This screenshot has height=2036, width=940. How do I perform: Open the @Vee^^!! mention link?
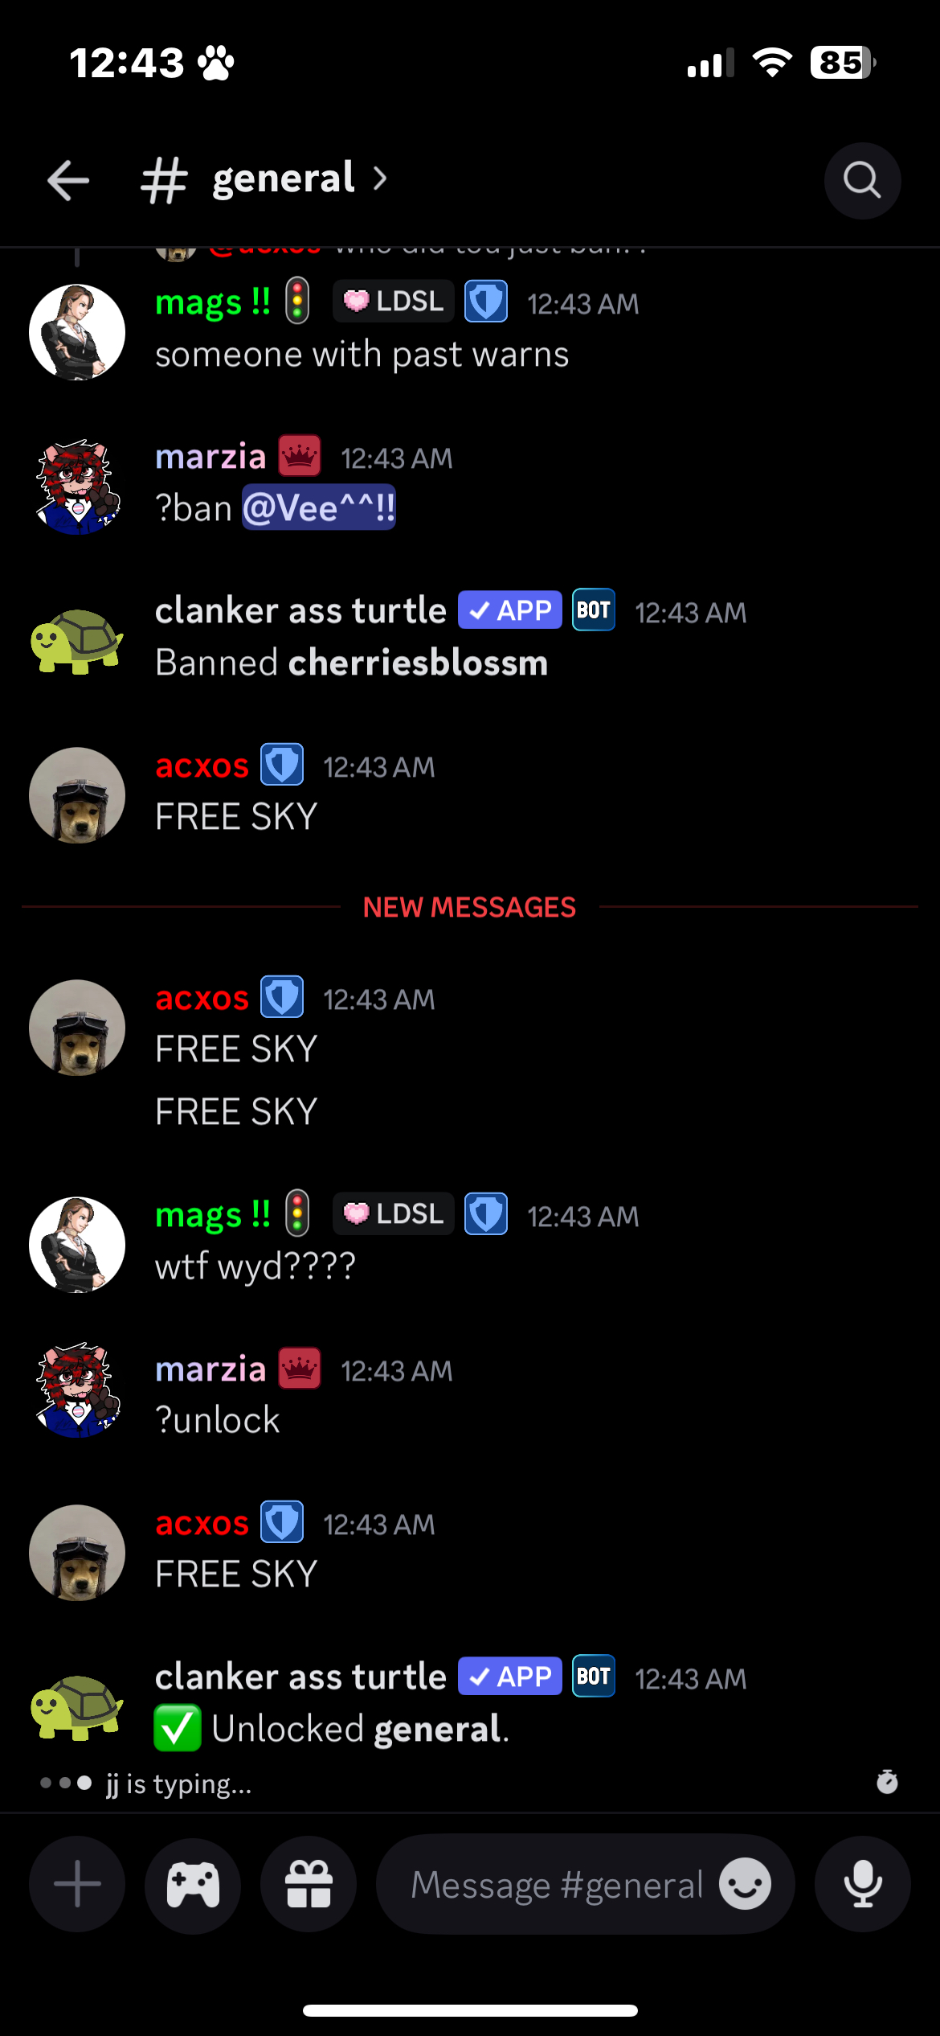pyautogui.click(x=319, y=508)
